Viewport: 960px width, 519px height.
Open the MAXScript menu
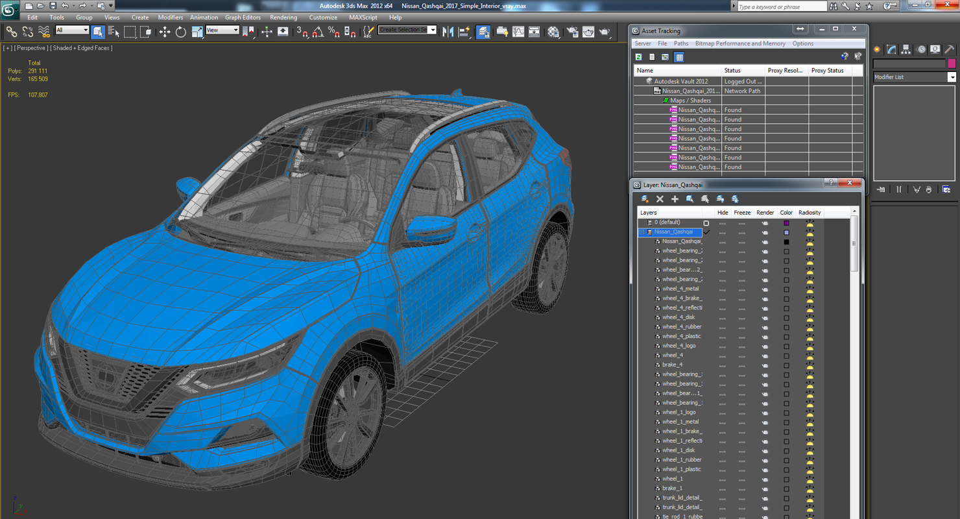point(363,18)
